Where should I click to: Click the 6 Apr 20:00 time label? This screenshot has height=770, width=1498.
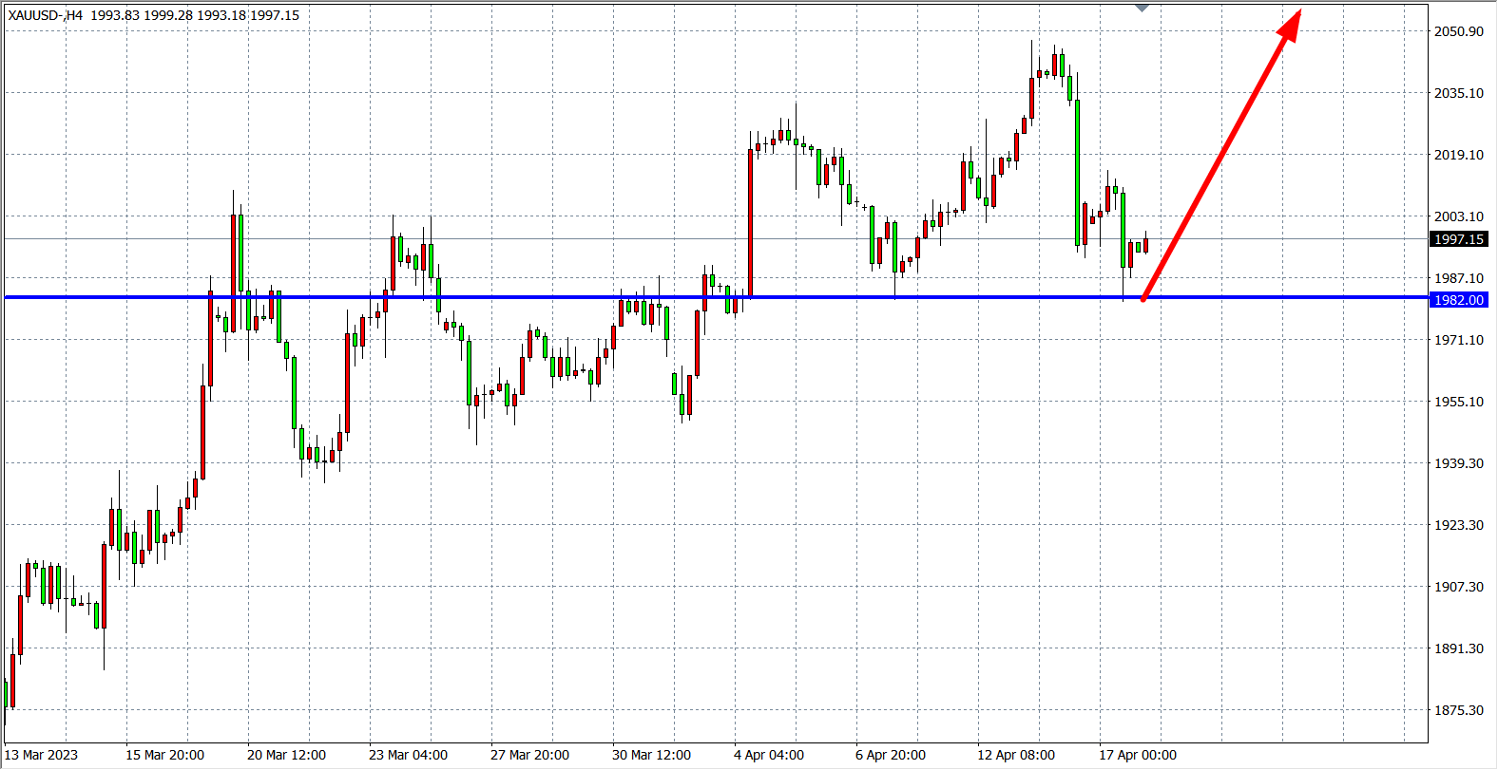point(891,755)
